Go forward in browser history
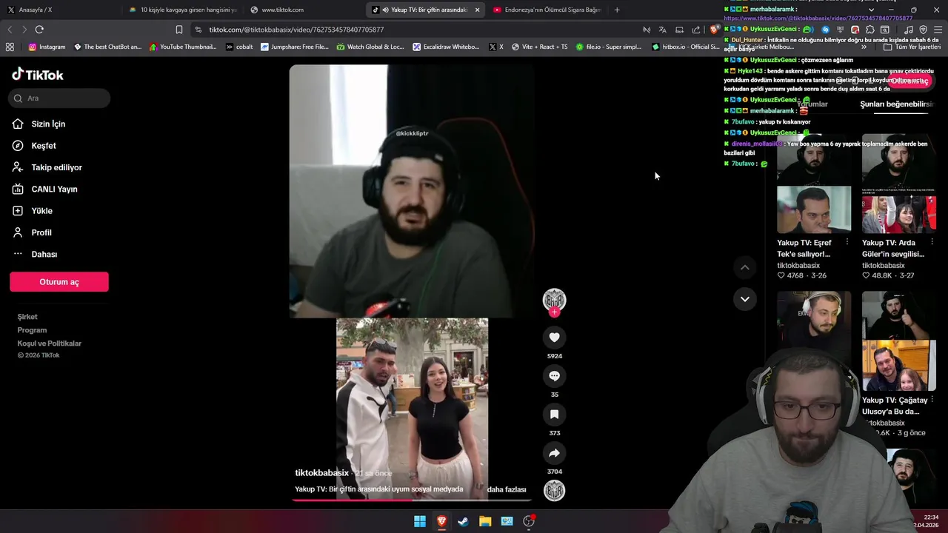 click(24, 30)
